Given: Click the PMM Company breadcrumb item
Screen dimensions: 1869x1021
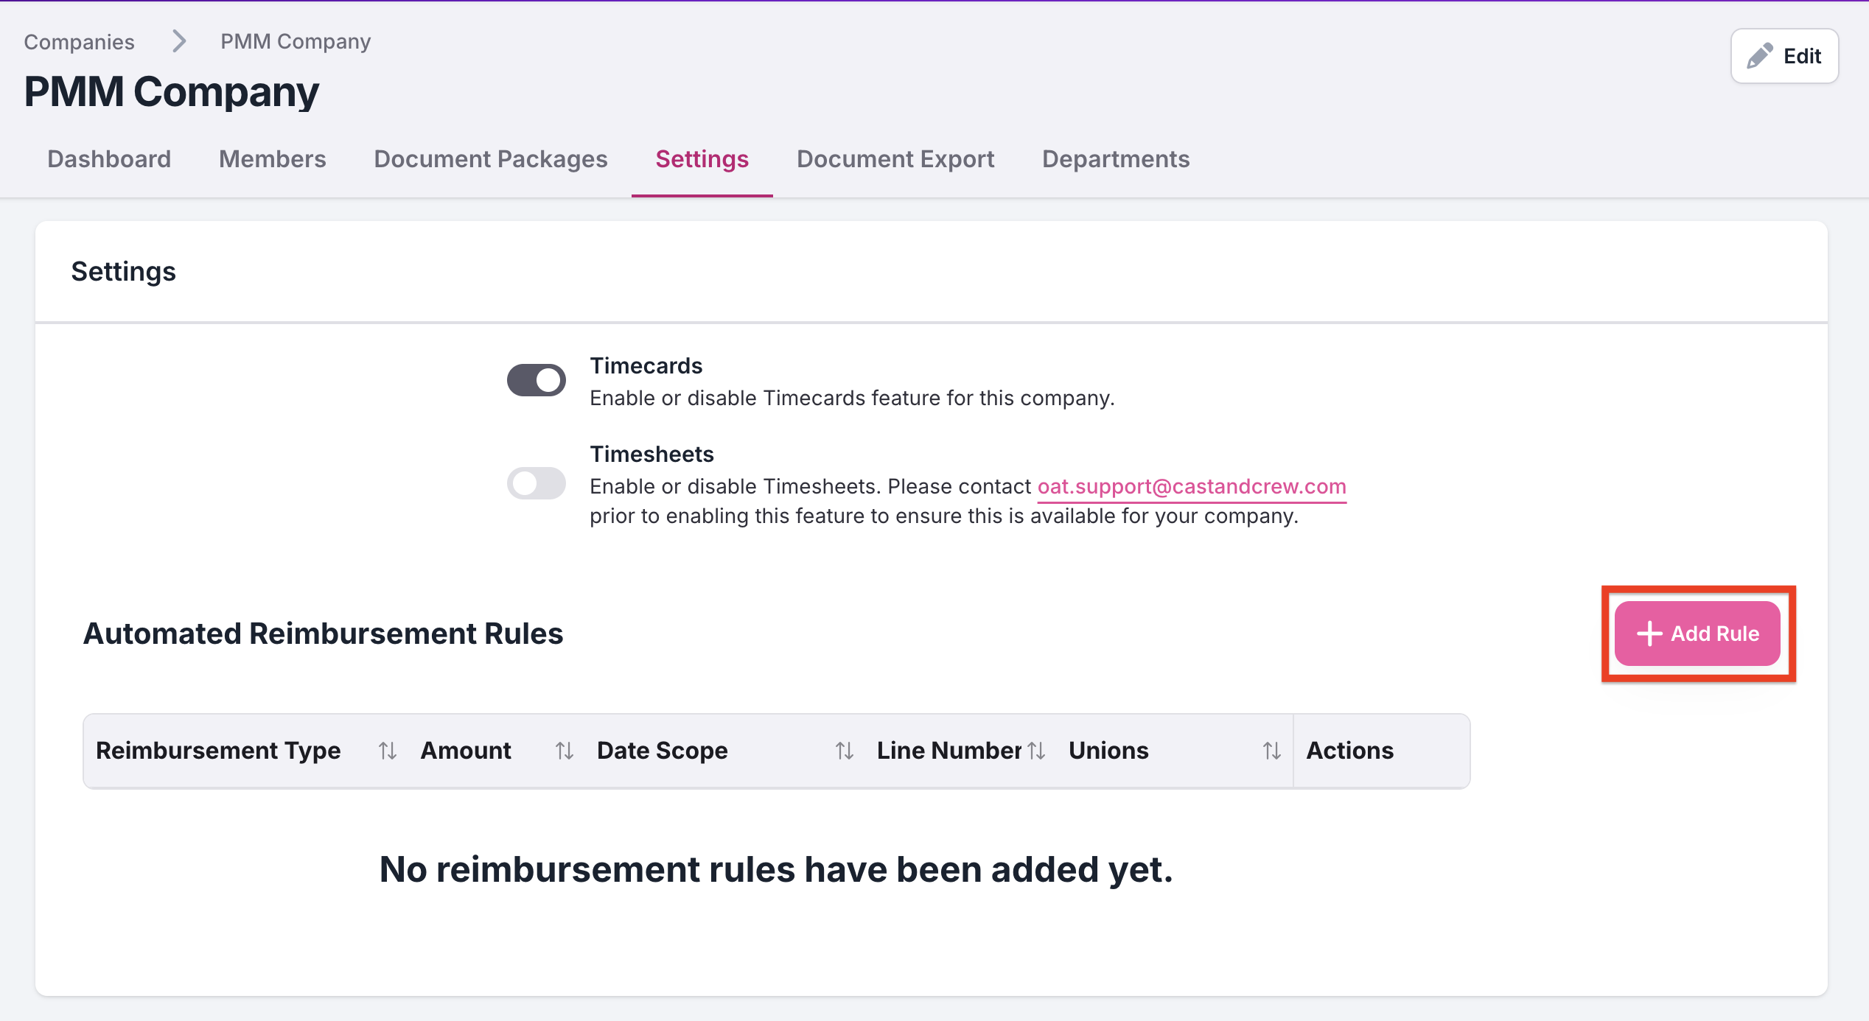Looking at the screenshot, I should 296,42.
